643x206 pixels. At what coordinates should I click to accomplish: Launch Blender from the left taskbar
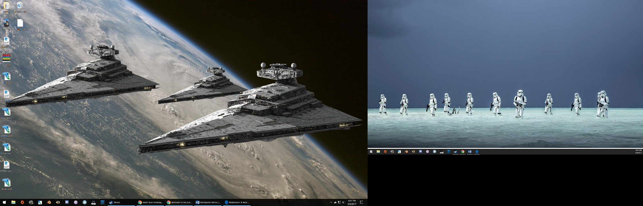49,202
